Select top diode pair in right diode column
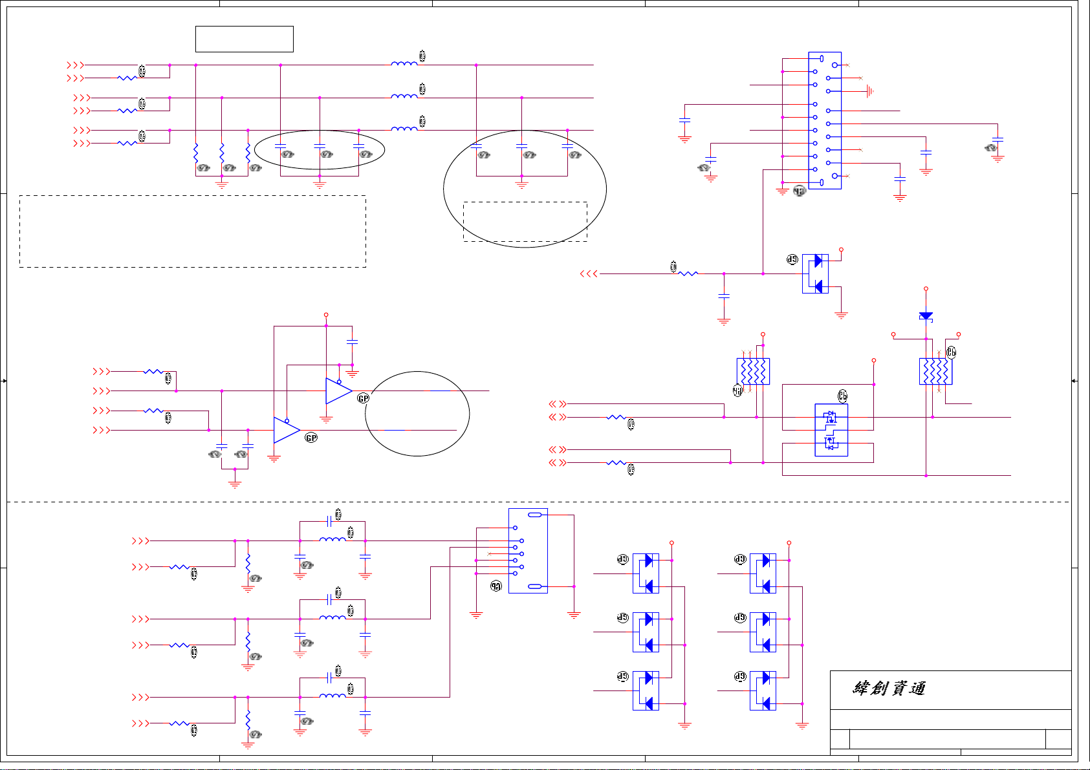This screenshot has height=770, width=1090. coord(763,573)
